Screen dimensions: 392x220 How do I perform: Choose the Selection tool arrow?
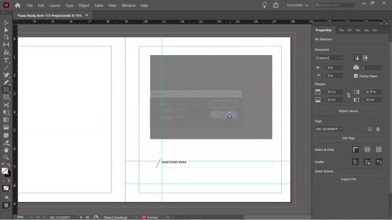6,23
